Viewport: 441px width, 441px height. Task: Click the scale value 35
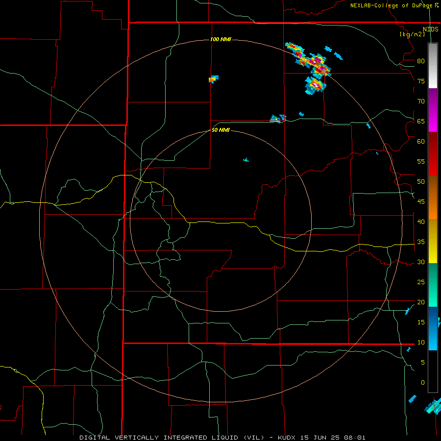(421, 242)
